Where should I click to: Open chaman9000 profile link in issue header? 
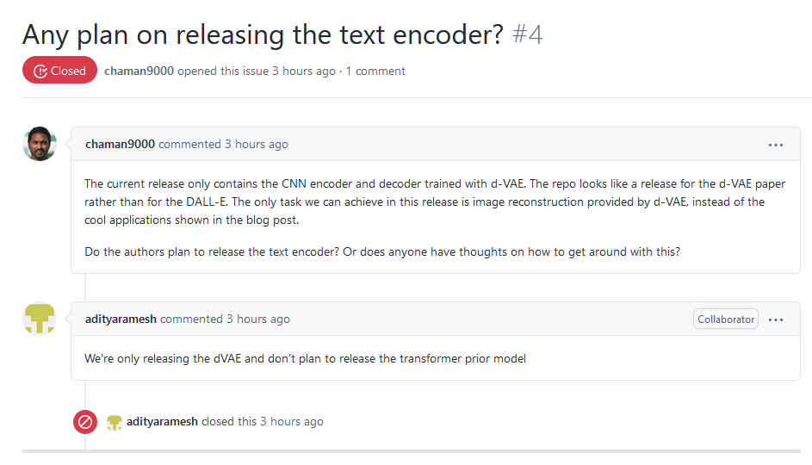click(x=138, y=71)
